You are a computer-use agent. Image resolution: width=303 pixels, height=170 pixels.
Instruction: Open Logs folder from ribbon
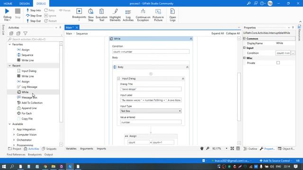[x=172, y=15]
